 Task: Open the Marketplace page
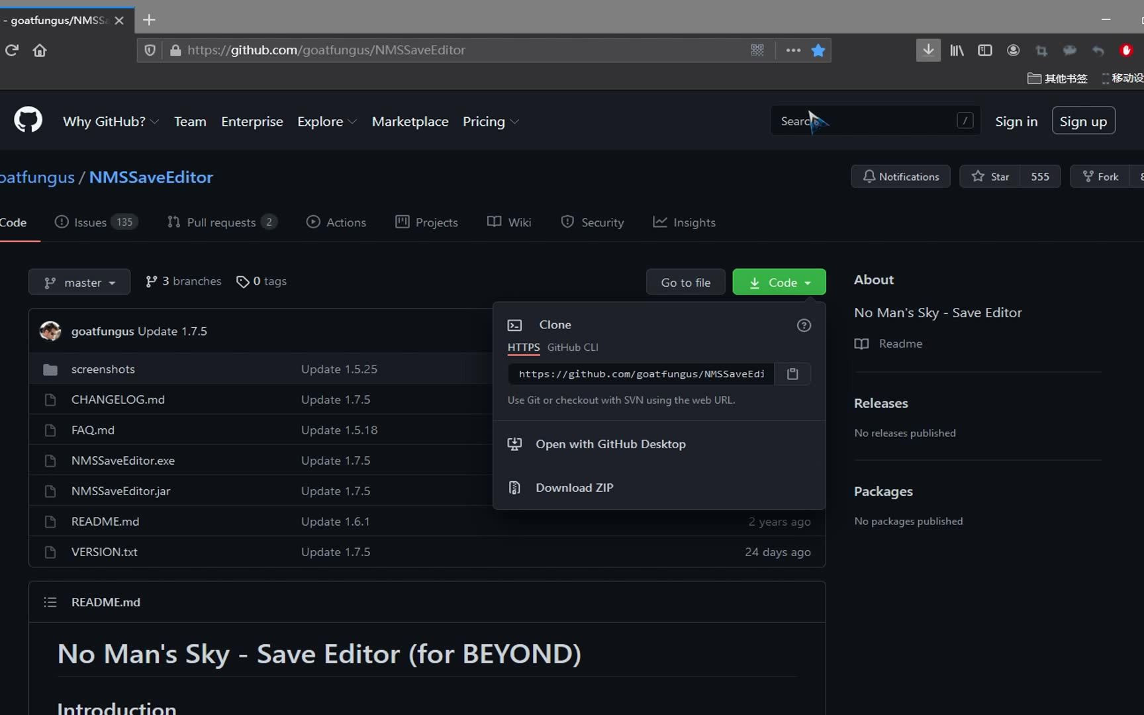[410, 121]
